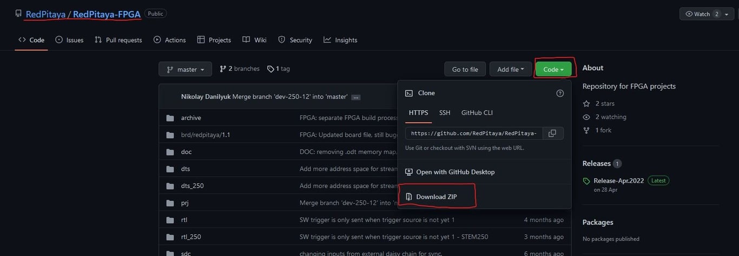Click the eye icon in Watch button
739x256 pixels.
pos(689,14)
